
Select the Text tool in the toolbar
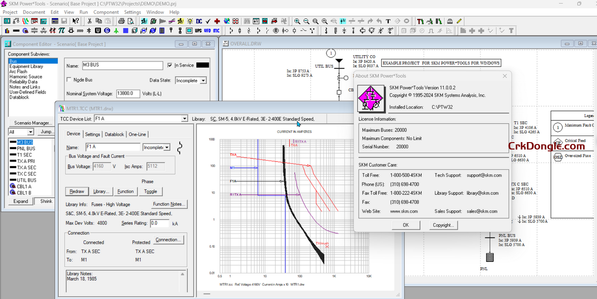click(388, 21)
